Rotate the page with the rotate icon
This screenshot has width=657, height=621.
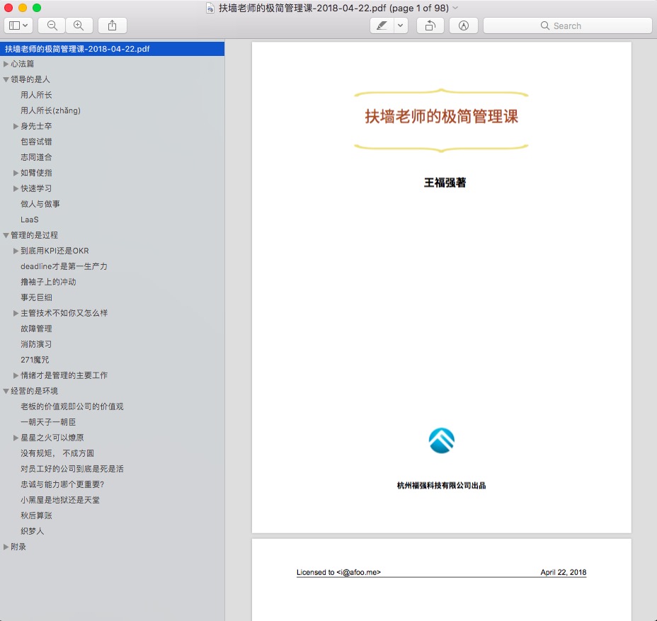[430, 25]
